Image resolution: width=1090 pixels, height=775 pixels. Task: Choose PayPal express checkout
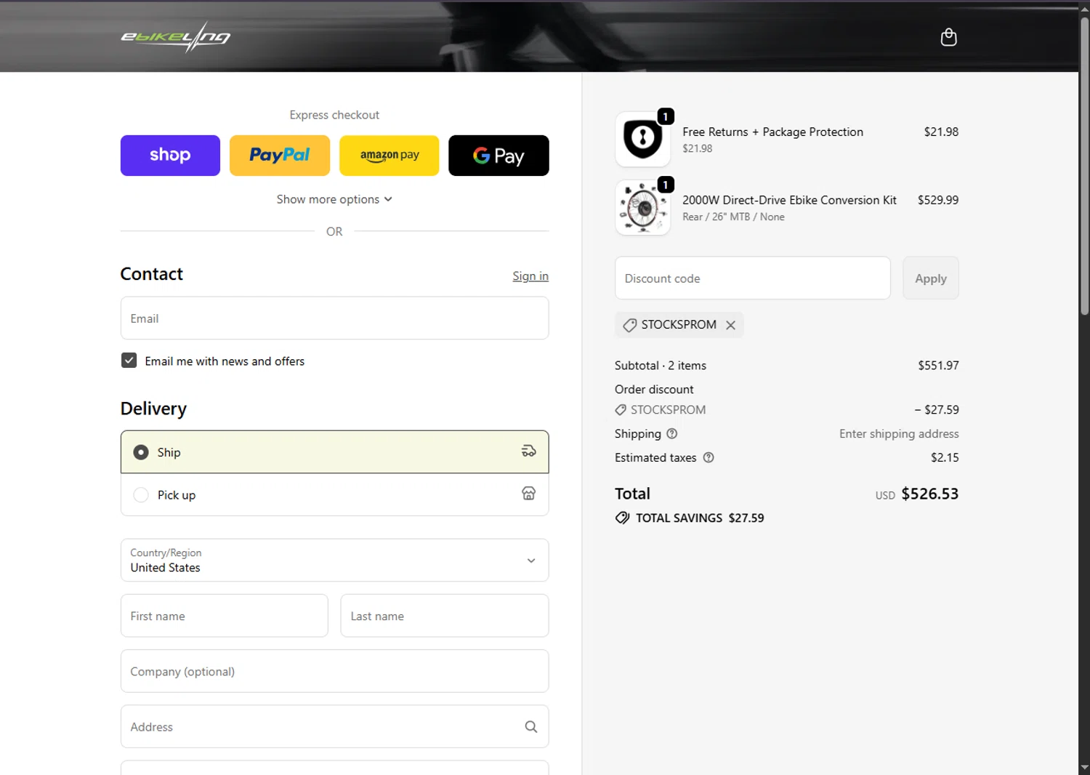point(280,156)
